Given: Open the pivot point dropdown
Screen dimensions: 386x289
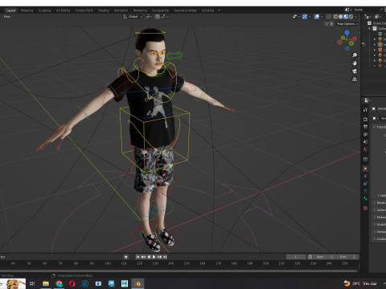Looking at the screenshot, I should point(149,17).
